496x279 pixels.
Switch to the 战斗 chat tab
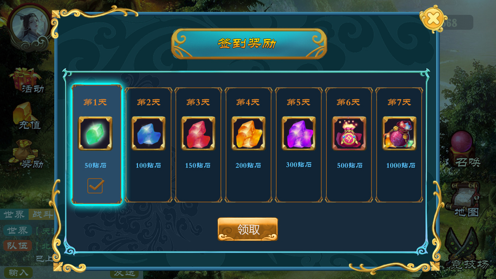click(x=42, y=214)
